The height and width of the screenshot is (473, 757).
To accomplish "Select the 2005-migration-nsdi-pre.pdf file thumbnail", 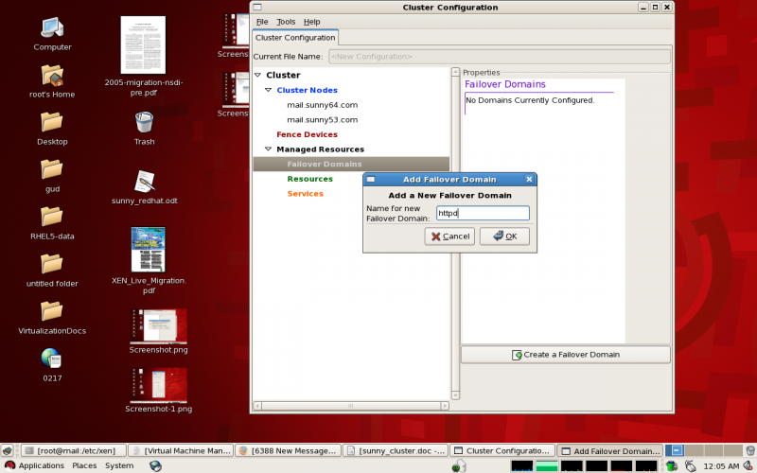I will point(143,44).
